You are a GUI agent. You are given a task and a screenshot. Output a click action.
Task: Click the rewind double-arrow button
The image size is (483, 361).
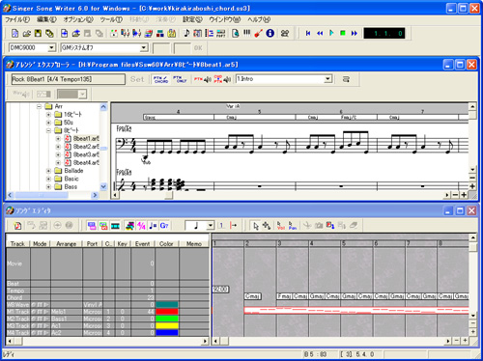320,33
